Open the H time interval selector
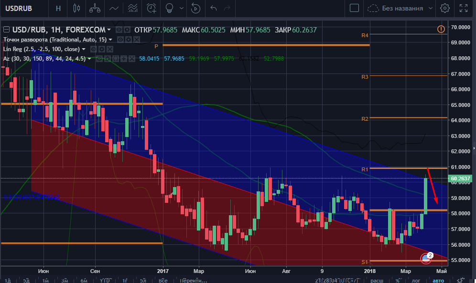The width and height of the screenshot is (476, 283). click(58, 8)
